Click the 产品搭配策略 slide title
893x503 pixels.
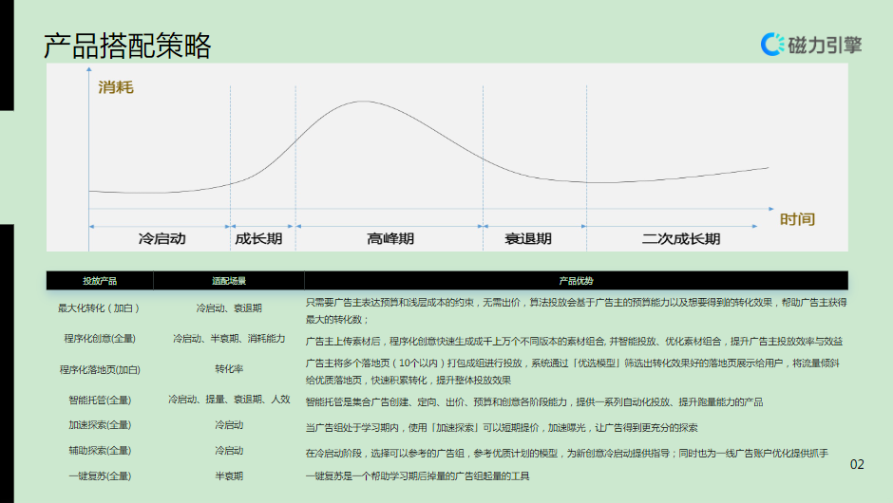pos(127,46)
